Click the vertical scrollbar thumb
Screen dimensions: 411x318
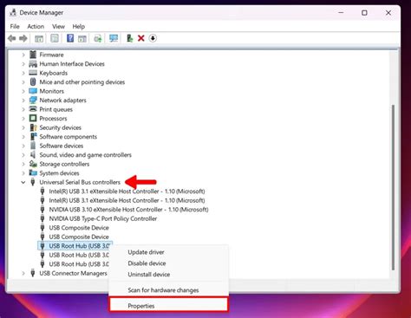[393, 188]
